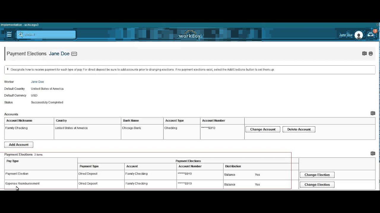Click Delete Account for Family Checking
The image size is (380, 213).
[x=299, y=129]
